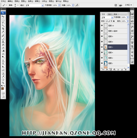
Task: Open the 工作区 workspace button
Action: pos(128,5)
